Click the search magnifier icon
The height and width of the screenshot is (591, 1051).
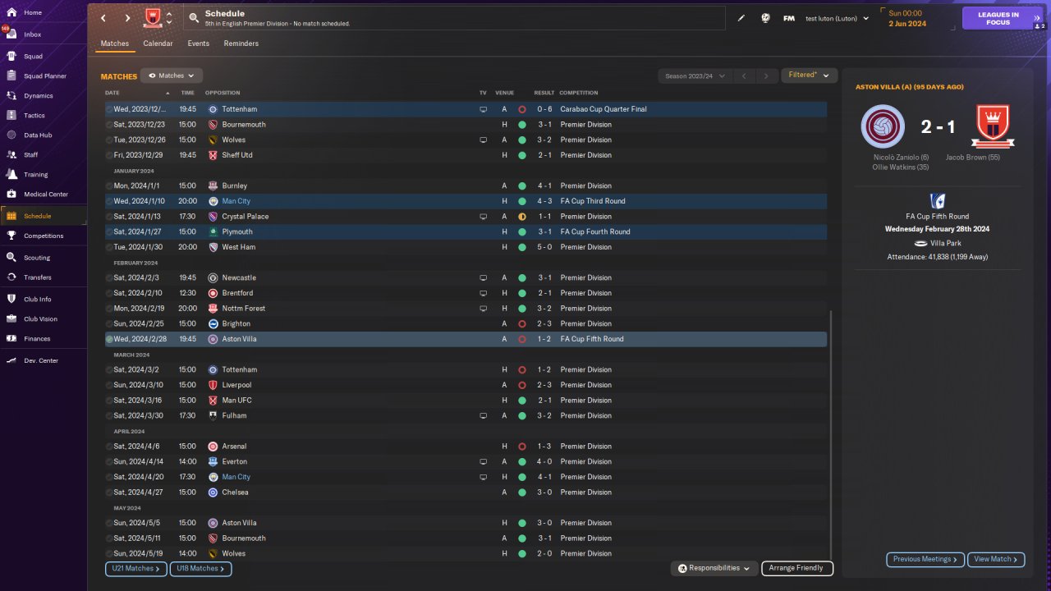coord(194,18)
